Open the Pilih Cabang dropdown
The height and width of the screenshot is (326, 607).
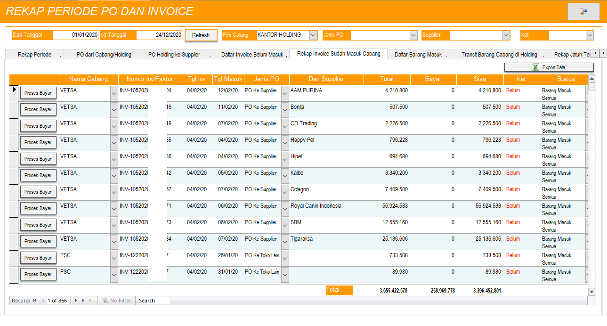[x=314, y=35]
